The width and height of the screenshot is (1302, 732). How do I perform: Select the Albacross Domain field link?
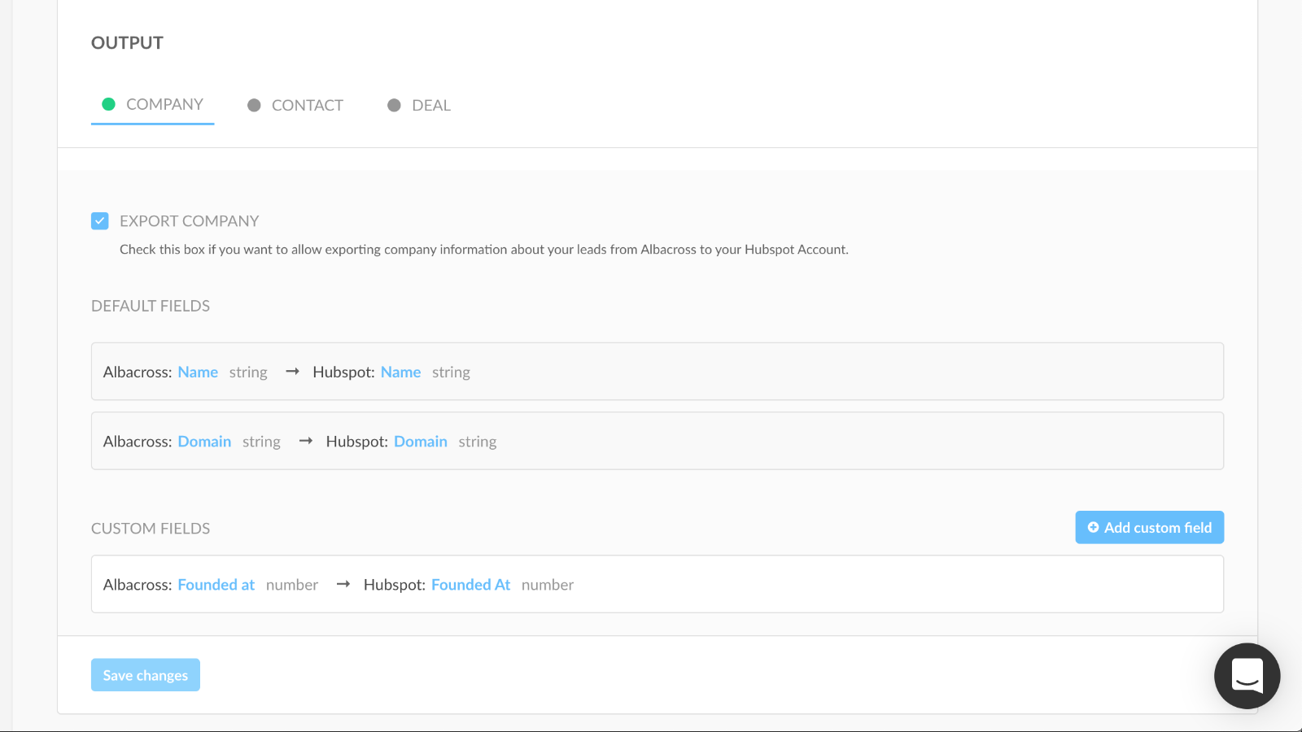coord(204,442)
